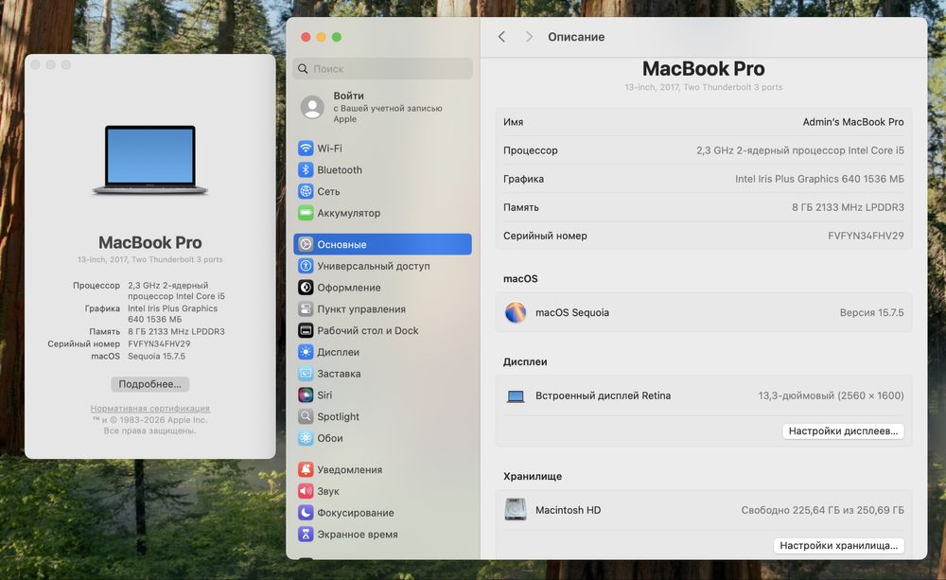Click the built-in Retina display laptop icon
This screenshot has height=580, width=946.
[x=516, y=396]
